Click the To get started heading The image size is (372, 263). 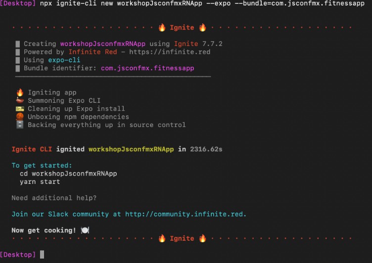pyautogui.click(x=42, y=166)
